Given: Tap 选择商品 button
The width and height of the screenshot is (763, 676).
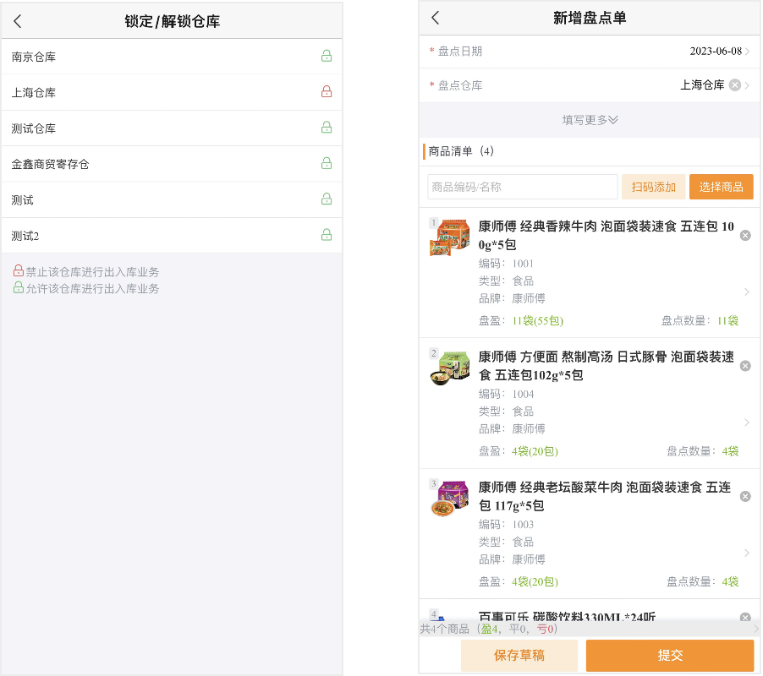Looking at the screenshot, I should pyautogui.click(x=722, y=187).
